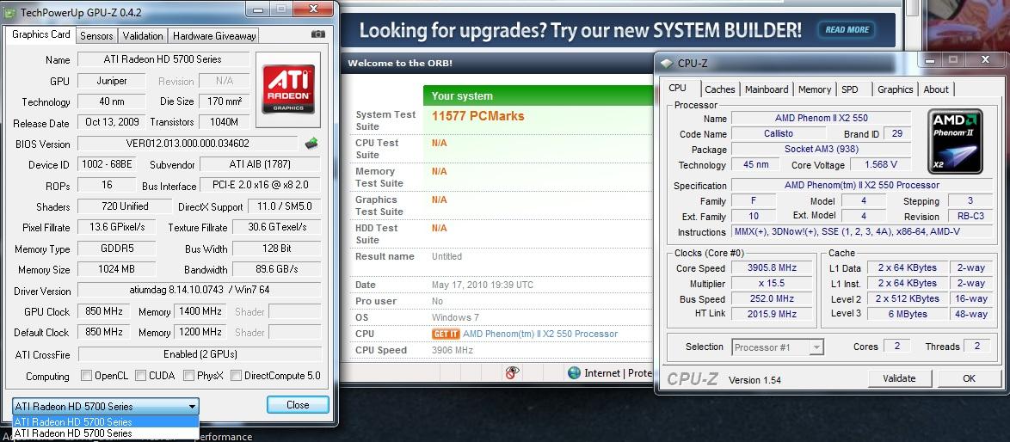Click the Driver Version field
The image size is (1010, 442).
click(x=199, y=290)
